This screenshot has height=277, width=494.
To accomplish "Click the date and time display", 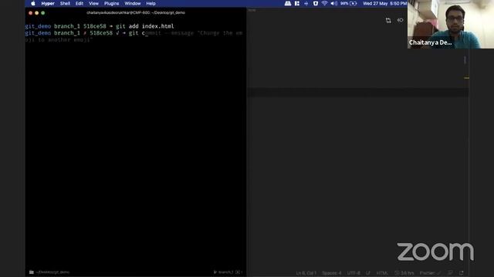I will click(x=384, y=3).
